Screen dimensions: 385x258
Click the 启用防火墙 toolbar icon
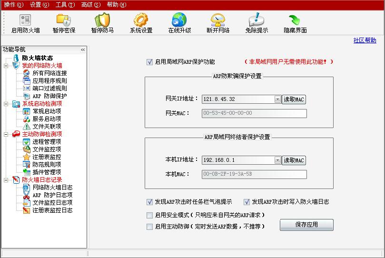25,20
